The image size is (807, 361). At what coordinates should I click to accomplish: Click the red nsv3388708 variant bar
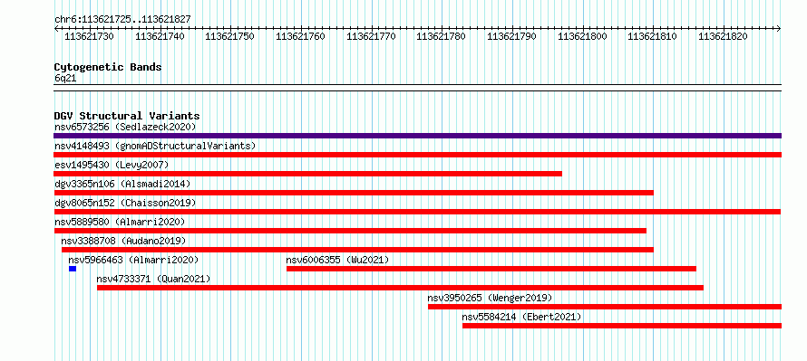pyautogui.click(x=357, y=250)
